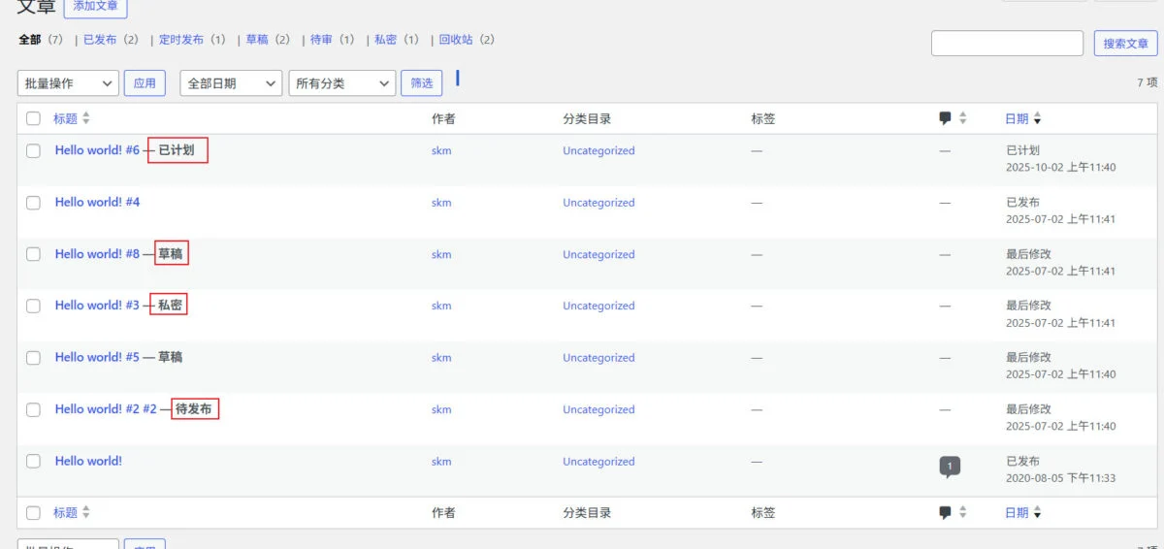Viewport: 1164px width, 549px height.
Task: Check the box for Hello world! #6
Action: pos(33,150)
